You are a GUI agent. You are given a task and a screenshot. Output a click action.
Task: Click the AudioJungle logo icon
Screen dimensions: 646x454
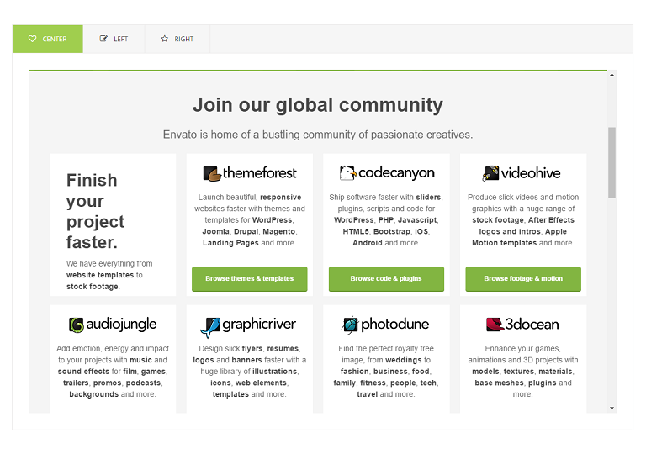tap(77, 325)
